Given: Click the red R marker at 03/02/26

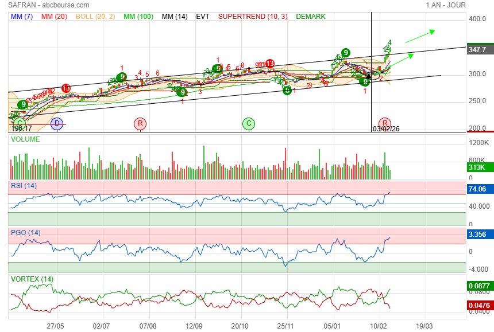Looking at the screenshot, I should pyautogui.click(x=385, y=123).
